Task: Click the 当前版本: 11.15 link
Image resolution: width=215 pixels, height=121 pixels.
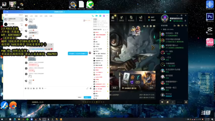Action: point(38,102)
